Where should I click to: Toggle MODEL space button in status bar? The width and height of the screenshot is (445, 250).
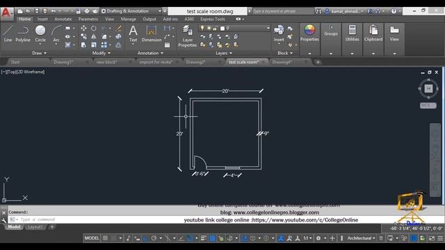point(92,238)
